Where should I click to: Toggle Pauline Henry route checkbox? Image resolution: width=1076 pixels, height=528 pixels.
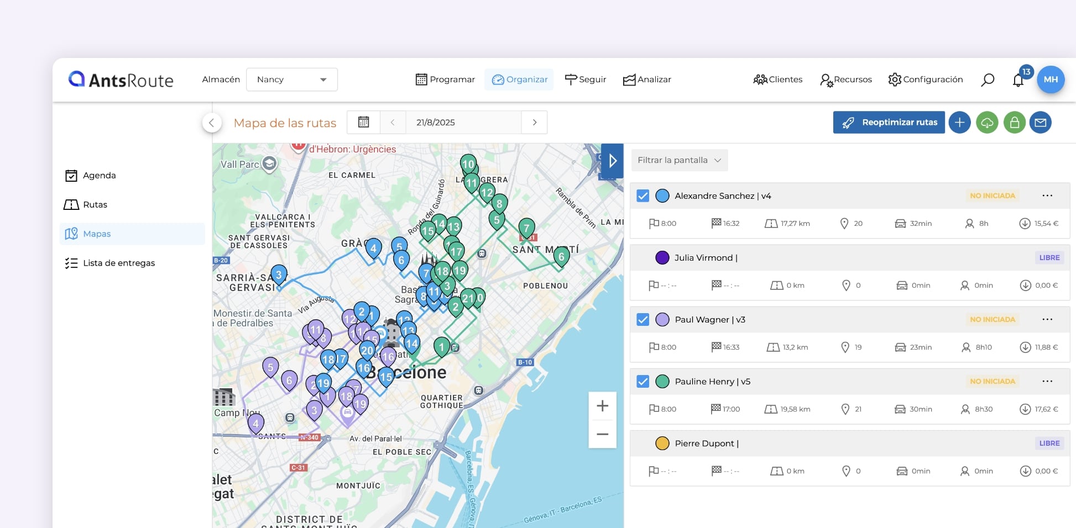click(x=643, y=382)
